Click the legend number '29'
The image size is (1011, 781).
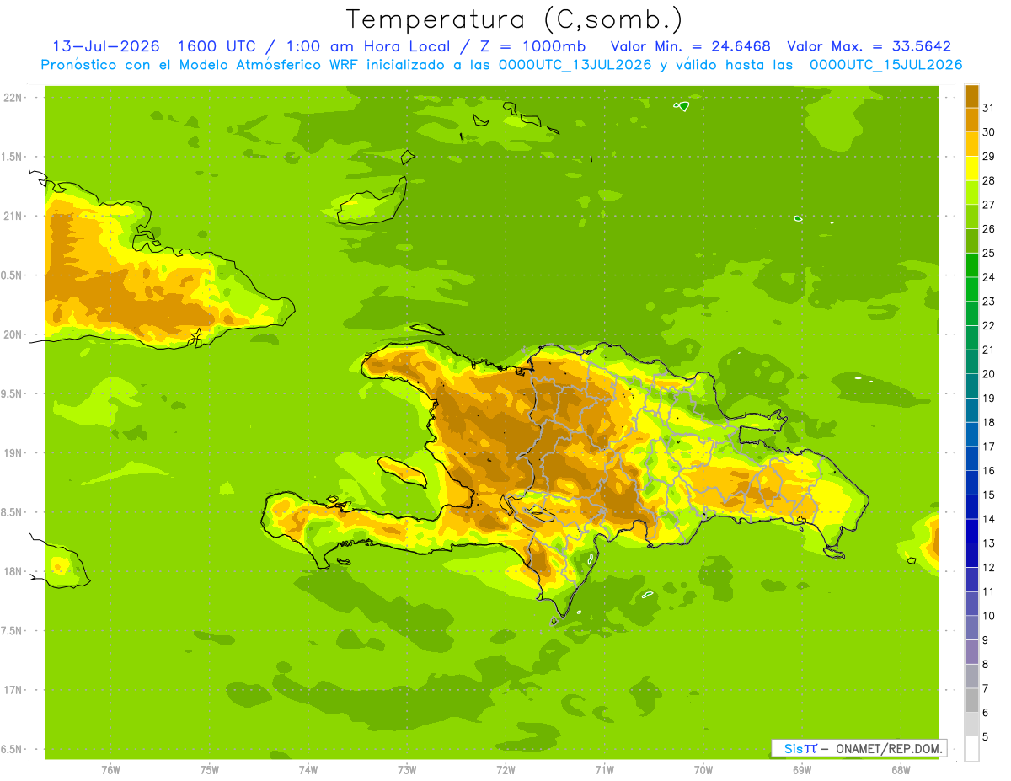[990, 157]
